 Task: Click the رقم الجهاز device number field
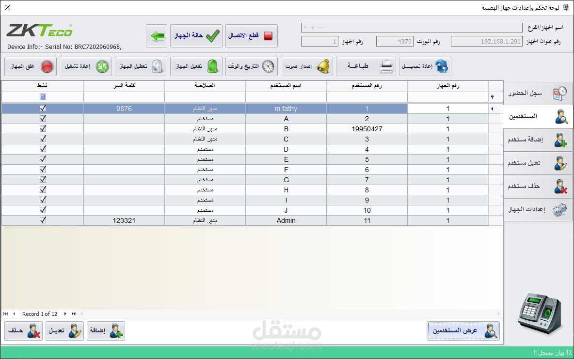point(319,41)
